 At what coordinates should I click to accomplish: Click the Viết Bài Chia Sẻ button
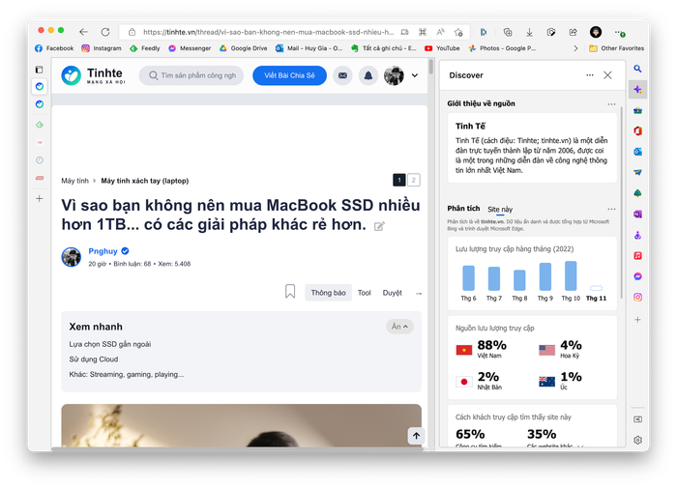point(289,75)
